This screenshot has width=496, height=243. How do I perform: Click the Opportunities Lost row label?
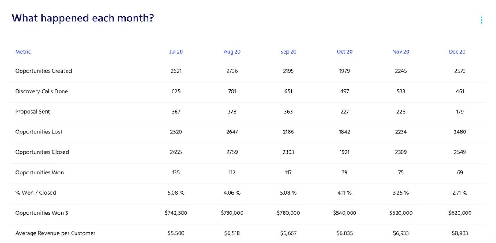click(39, 132)
